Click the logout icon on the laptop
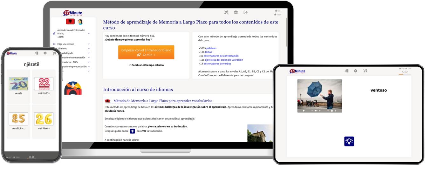This screenshot has width=445, height=169. [245, 12]
